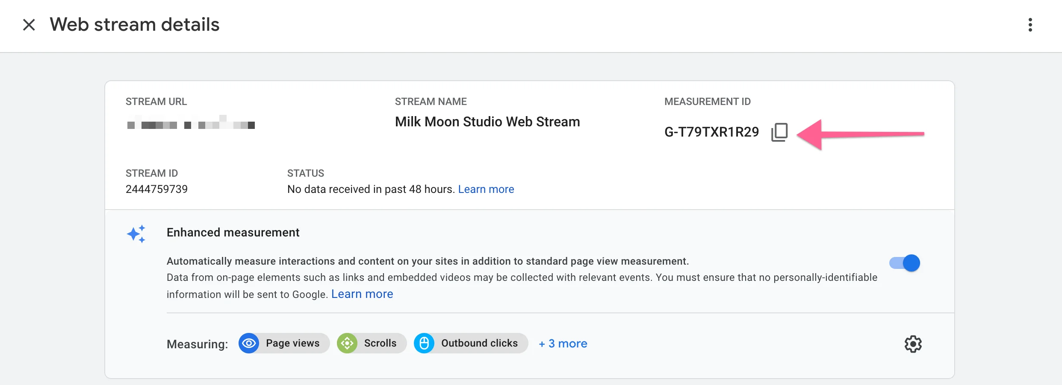Click the green Scrolls measurement icon
This screenshot has width=1062, height=385.
(348, 343)
